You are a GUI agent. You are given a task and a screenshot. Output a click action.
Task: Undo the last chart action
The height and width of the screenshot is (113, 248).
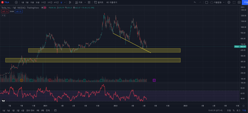(x=195, y=2)
